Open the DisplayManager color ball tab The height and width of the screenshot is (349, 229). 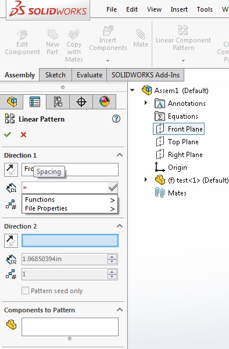pyautogui.click(x=105, y=102)
